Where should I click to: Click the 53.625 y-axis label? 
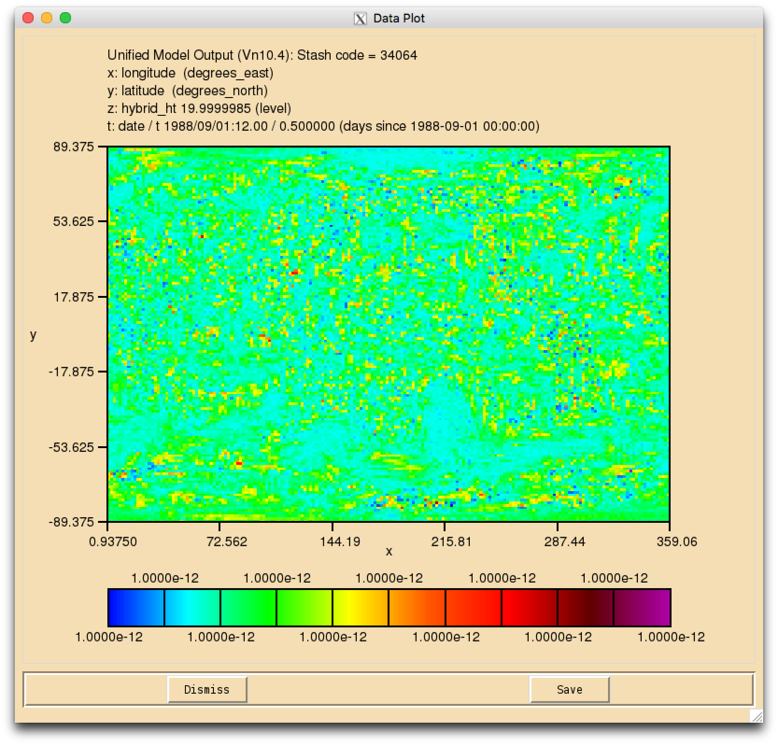pyautogui.click(x=73, y=221)
